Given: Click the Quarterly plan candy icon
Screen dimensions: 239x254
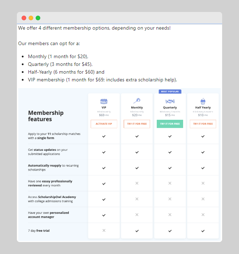Looking at the screenshot, I should 170,101.
